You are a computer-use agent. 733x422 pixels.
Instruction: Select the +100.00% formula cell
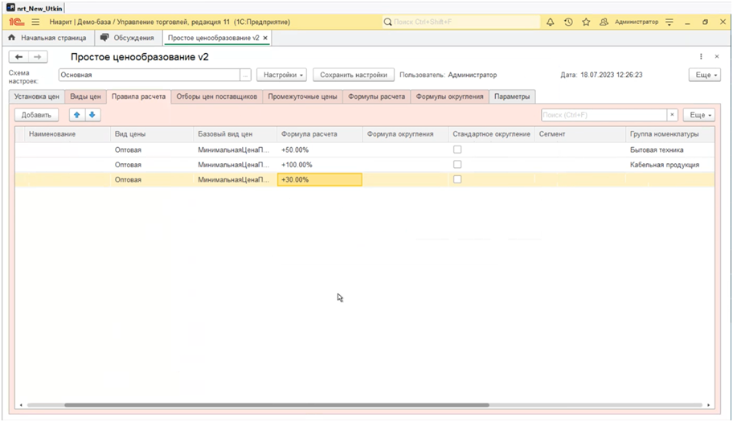[320, 165]
